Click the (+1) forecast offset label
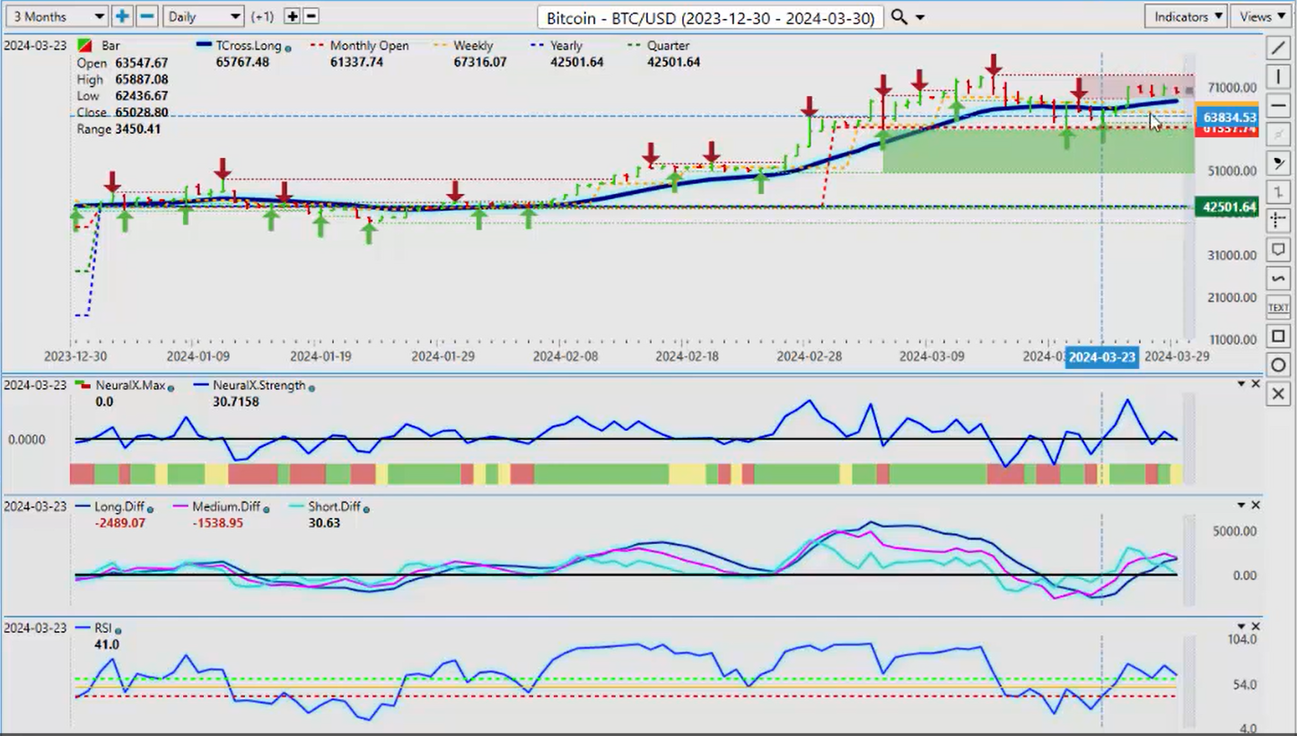This screenshot has width=1297, height=736. [x=262, y=17]
